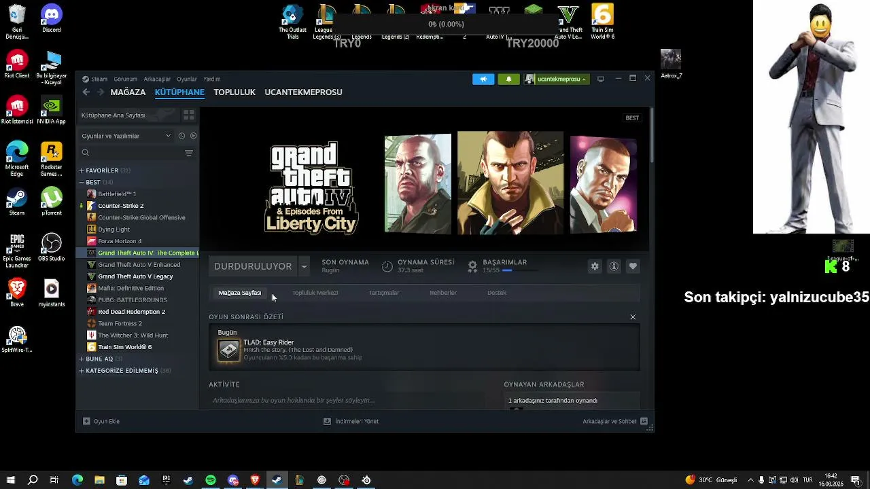Click the DURDURULUYOR stop button

point(253,266)
